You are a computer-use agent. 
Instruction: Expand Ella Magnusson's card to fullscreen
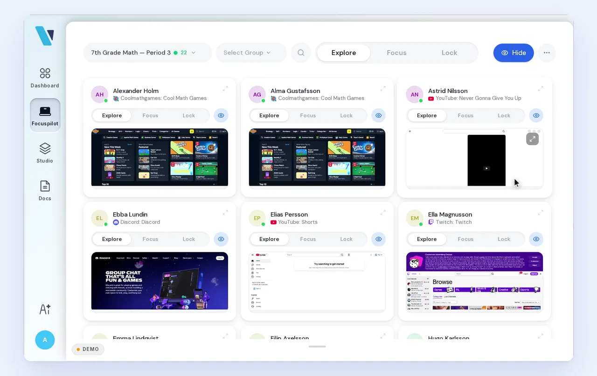[x=541, y=212]
